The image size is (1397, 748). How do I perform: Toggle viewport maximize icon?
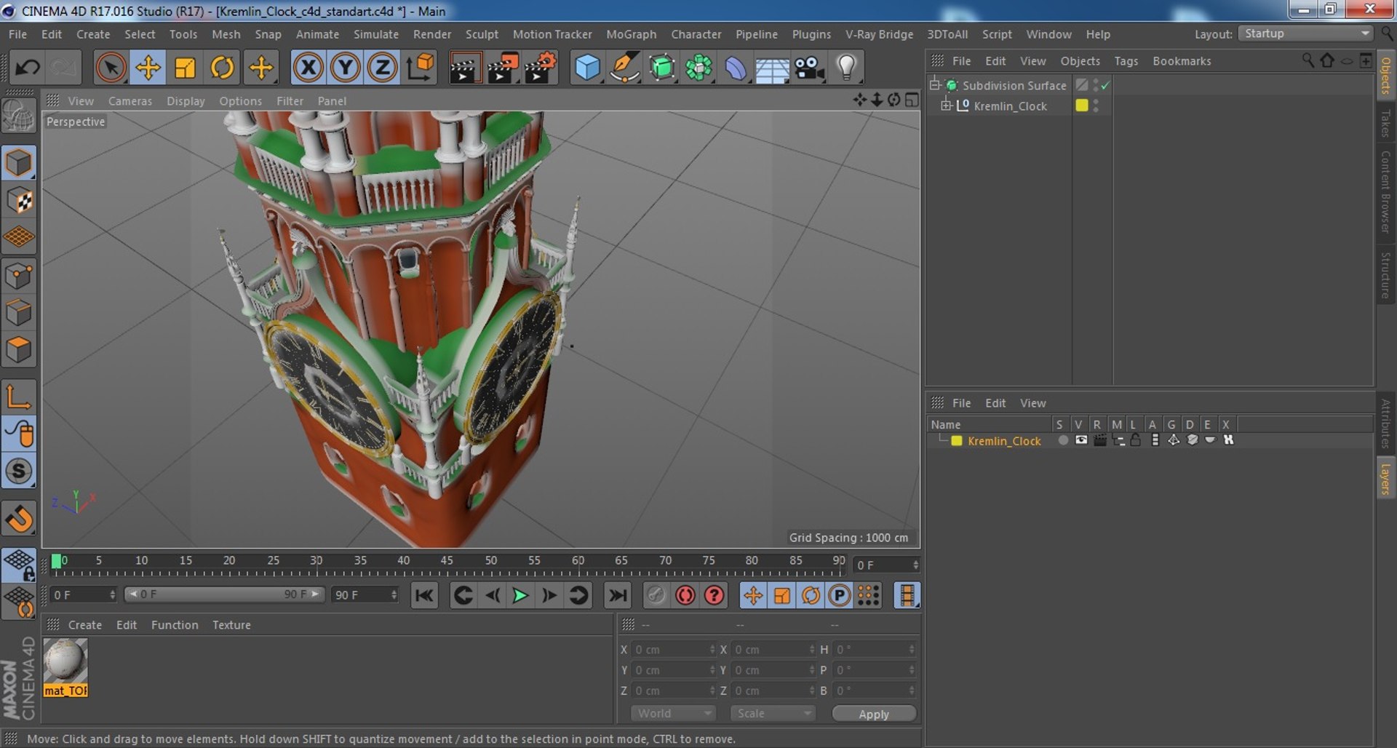(912, 100)
